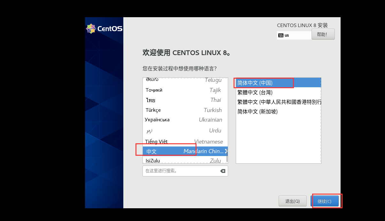This screenshot has width=385, height=221.
Task: Select the Thai language row
Action: pos(185,100)
